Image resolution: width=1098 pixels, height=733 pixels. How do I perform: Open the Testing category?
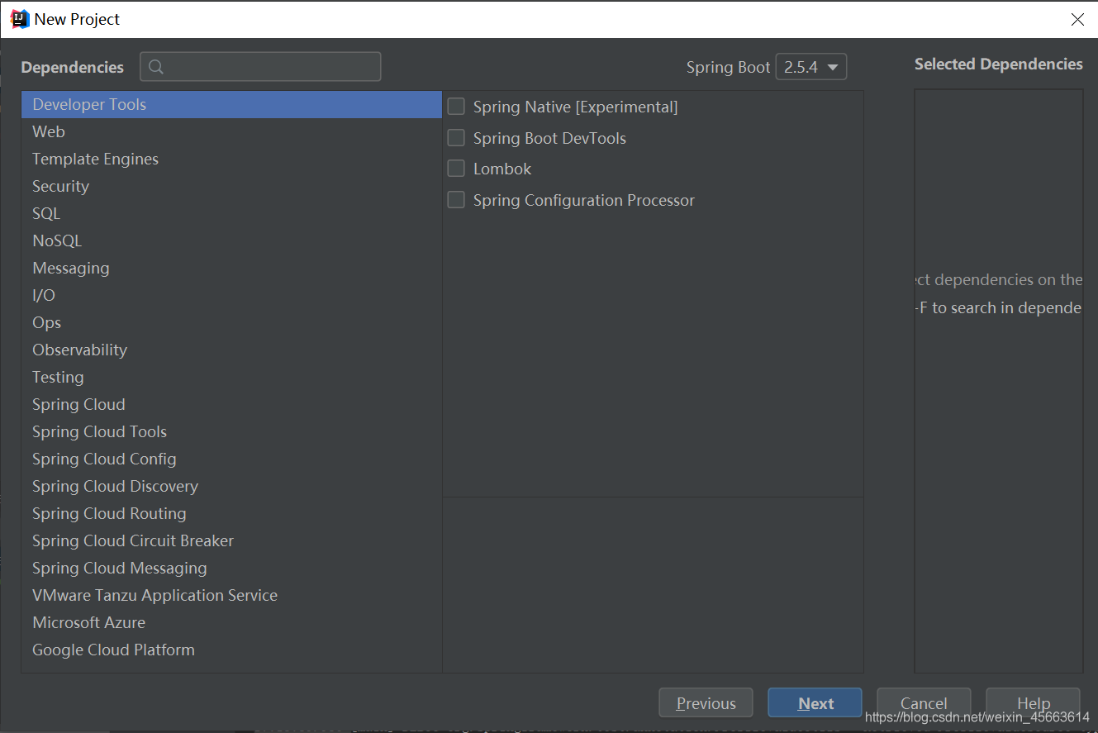[232, 377]
